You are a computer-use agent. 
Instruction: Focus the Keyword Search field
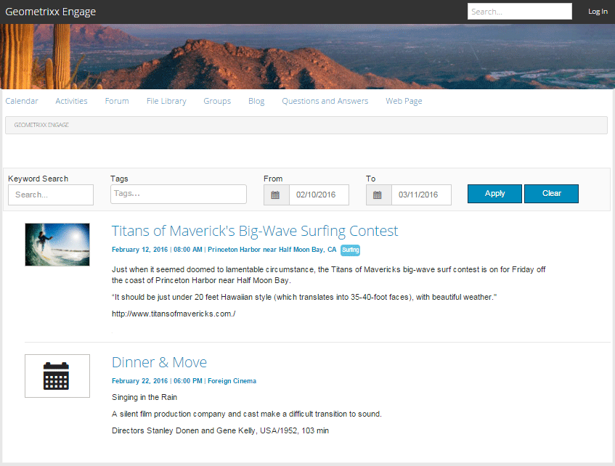point(51,195)
